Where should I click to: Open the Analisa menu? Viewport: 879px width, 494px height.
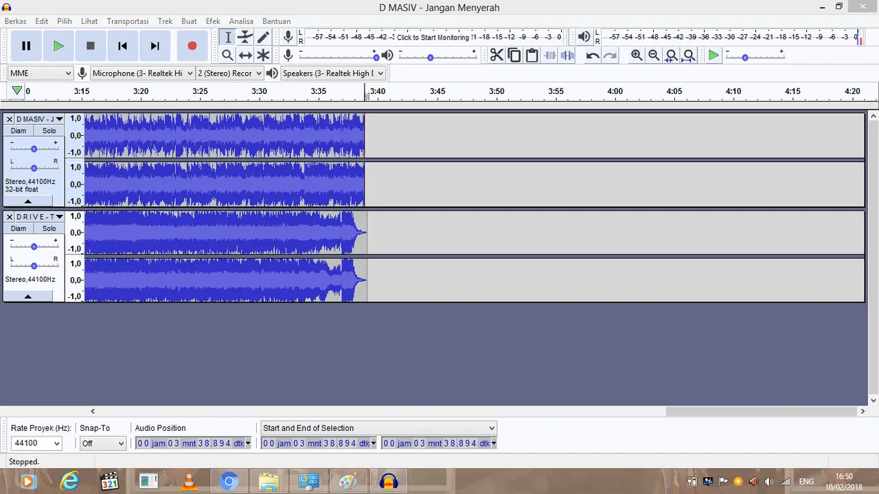pyautogui.click(x=241, y=21)
